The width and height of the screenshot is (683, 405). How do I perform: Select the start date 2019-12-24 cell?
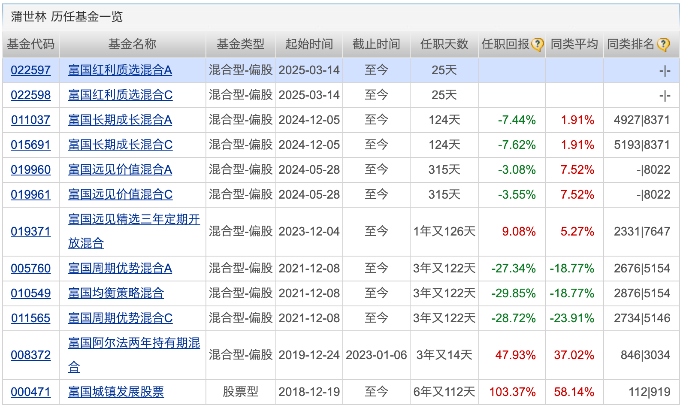(309, 355)
